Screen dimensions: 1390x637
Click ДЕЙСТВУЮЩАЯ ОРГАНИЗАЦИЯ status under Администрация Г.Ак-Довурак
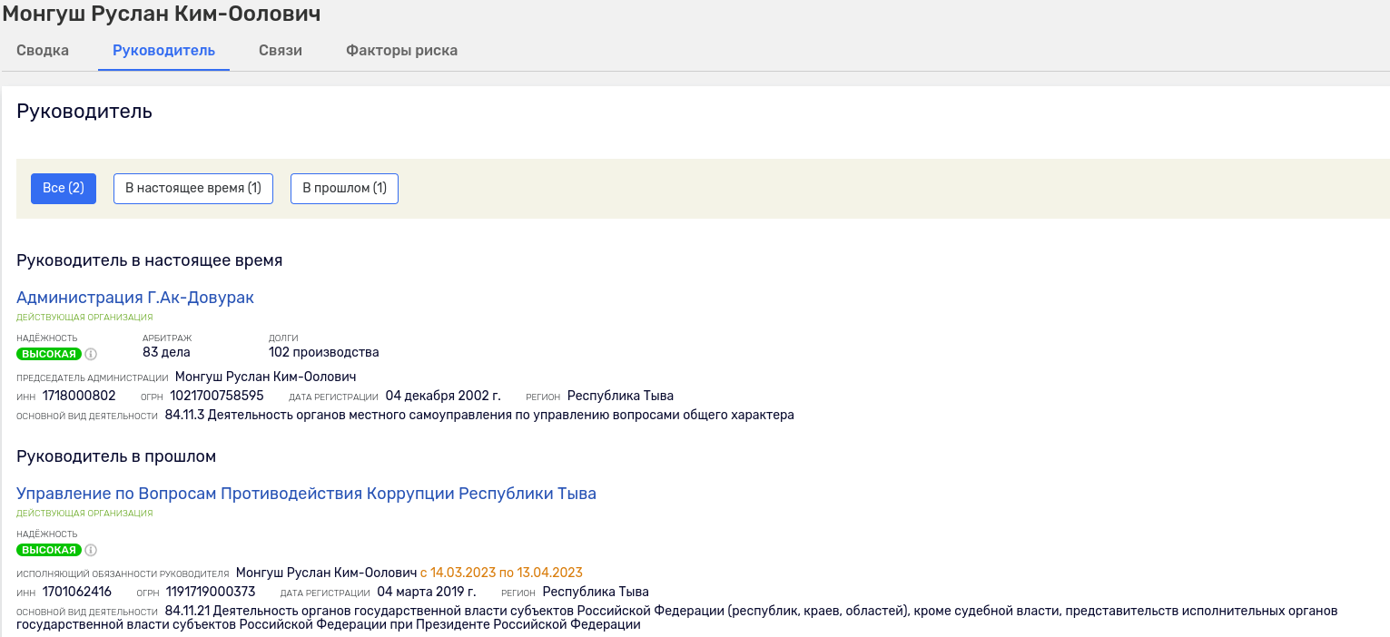point(84,318)
